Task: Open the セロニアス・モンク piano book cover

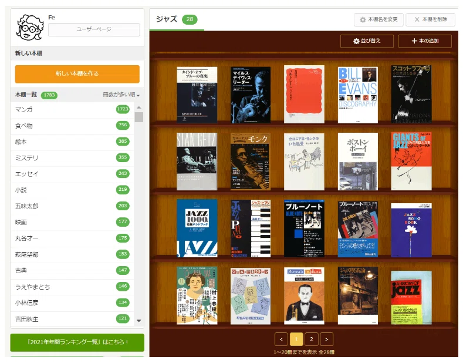Action: [x=251, y=162]
